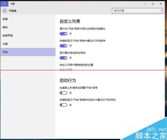Maximize the Settings window
Screen dimensions: 167x140
pyautogui.click(x=153, y=4)
